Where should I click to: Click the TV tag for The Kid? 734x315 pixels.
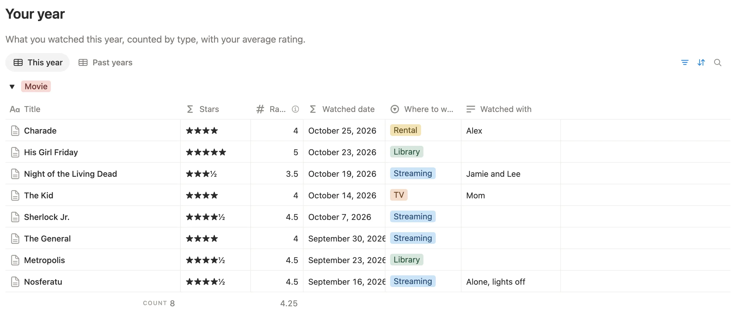click(x=399, y=195)
